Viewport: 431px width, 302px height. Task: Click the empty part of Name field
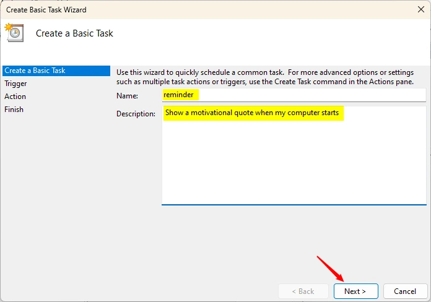coord(311,95)
